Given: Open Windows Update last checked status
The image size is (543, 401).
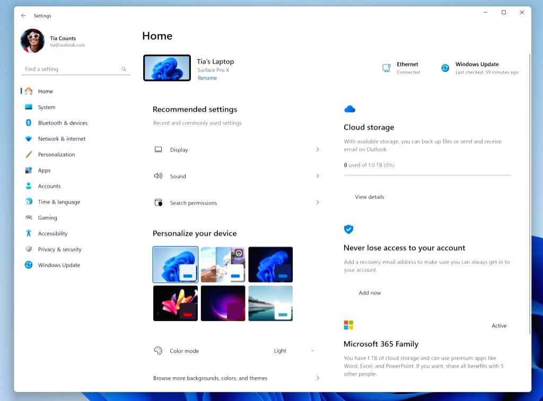Looking at the screenshot, I should point(479,68).
